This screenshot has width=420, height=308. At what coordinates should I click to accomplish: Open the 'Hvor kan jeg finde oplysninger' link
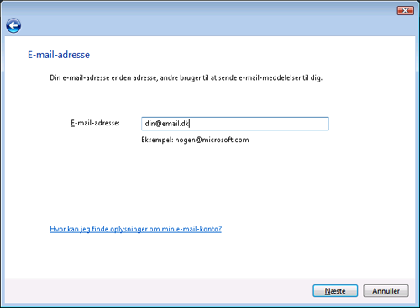[x=135, y=229]
